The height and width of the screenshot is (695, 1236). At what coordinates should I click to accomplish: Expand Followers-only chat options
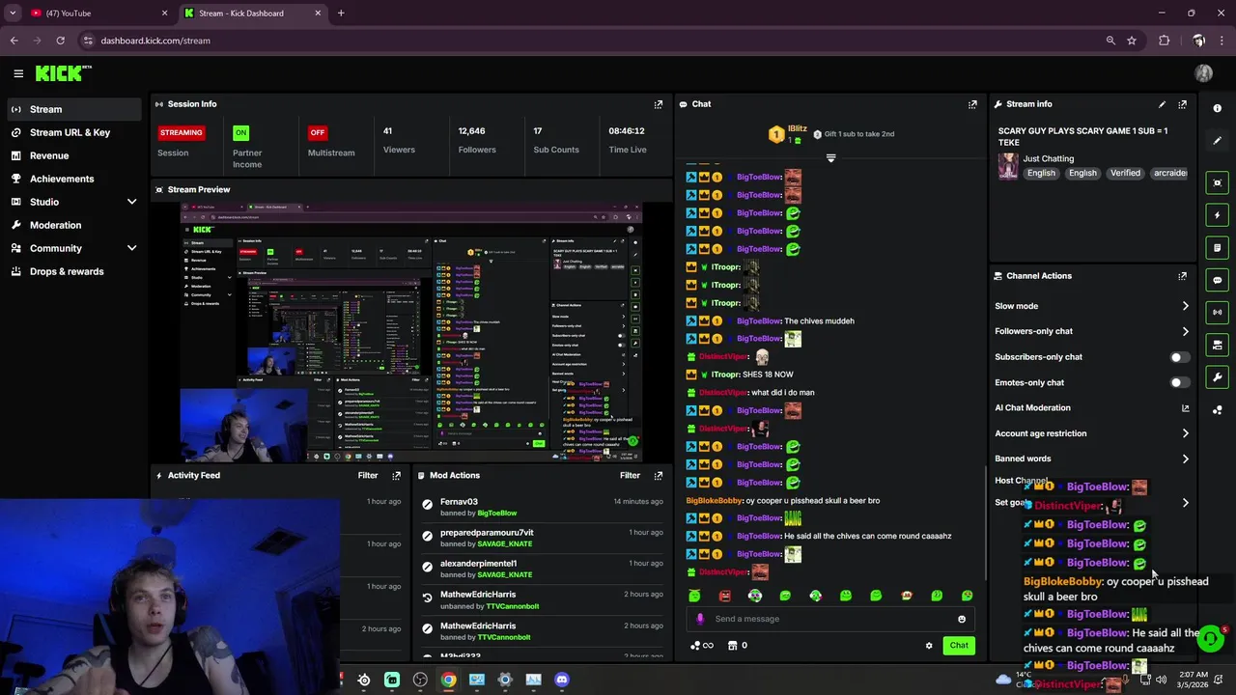1185,331
